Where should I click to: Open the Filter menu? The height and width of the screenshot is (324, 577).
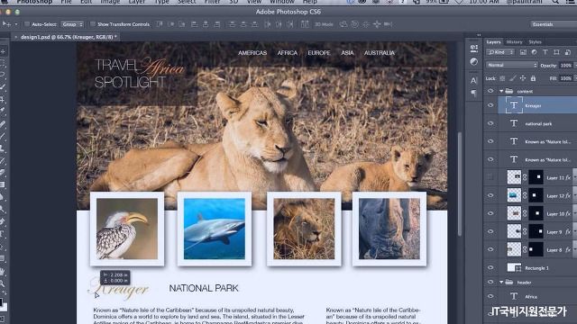tap(212, 2)
